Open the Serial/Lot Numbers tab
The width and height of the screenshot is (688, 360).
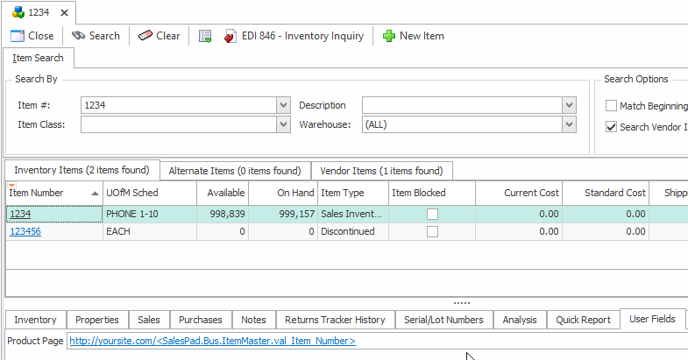445,320
